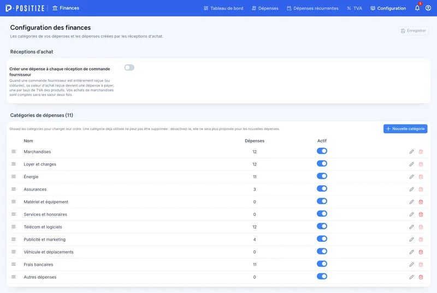Delete the Matériel et équipement category
This screenshot has height=293, width=437.
tap(421, 202)
